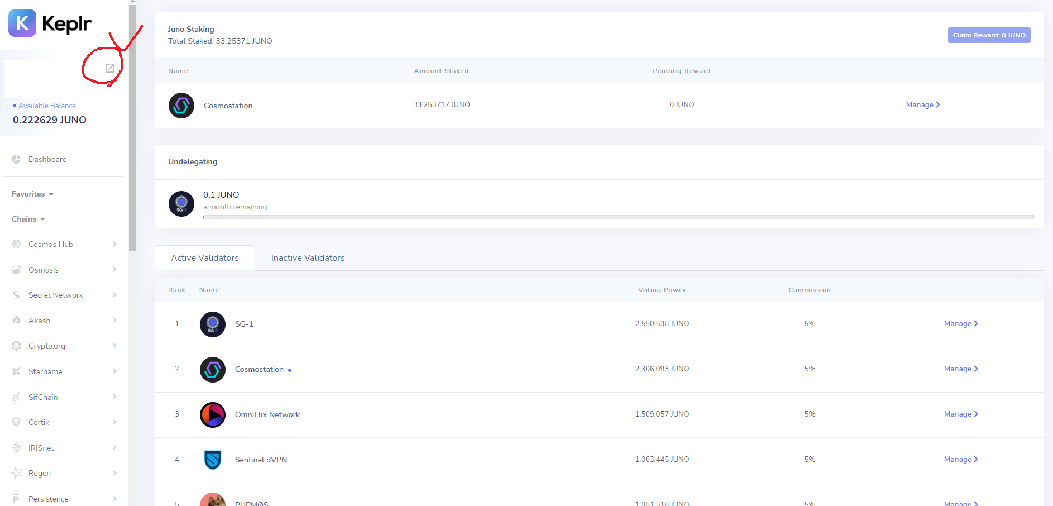Click SG-1 logo in Undelegating section
Screen dimensions: 1053x506
(181, 204)
